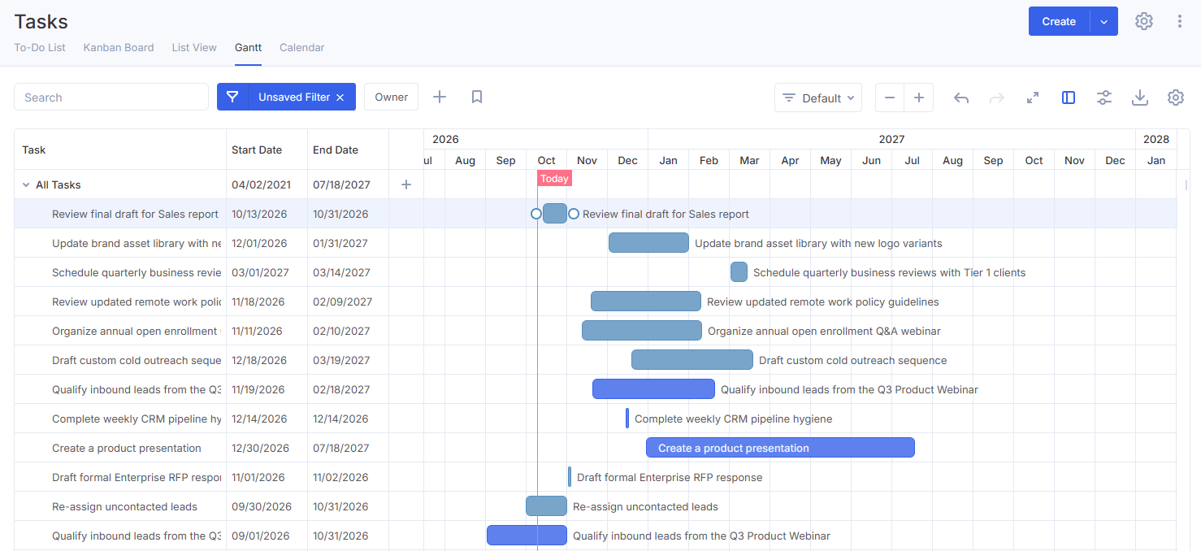Expand the Gantt chart to fullscreen
The image size is (1201, 551).
pos(1033,98)
